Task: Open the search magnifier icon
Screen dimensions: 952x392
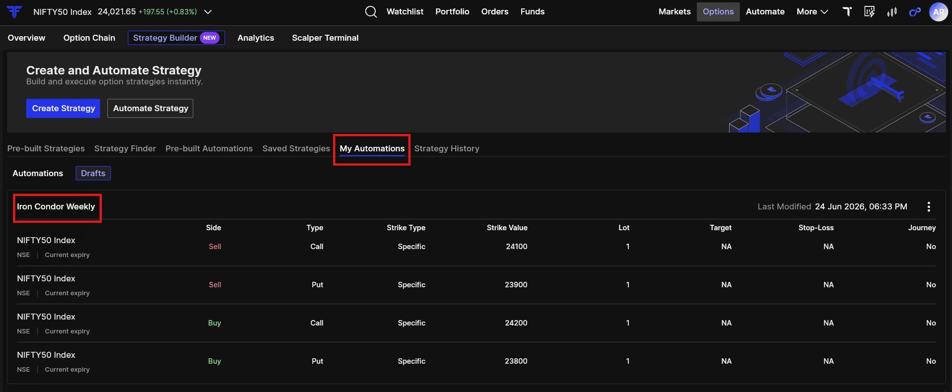Action: (371, 11)
